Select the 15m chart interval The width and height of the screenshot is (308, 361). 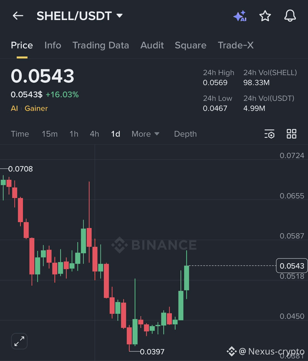(49, 134)
